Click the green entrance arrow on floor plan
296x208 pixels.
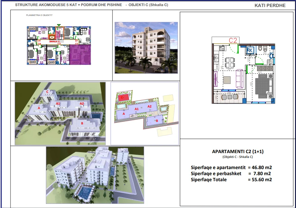tap(59, 25)
